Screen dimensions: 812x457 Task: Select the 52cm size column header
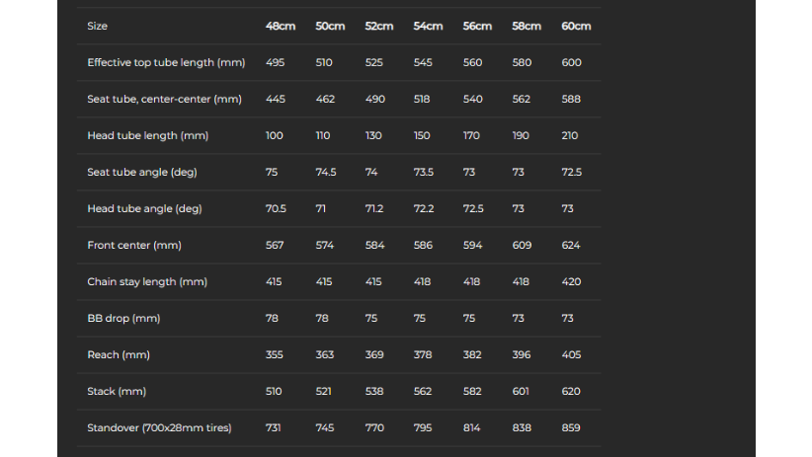pyautogui.click(x=379, y=26)
